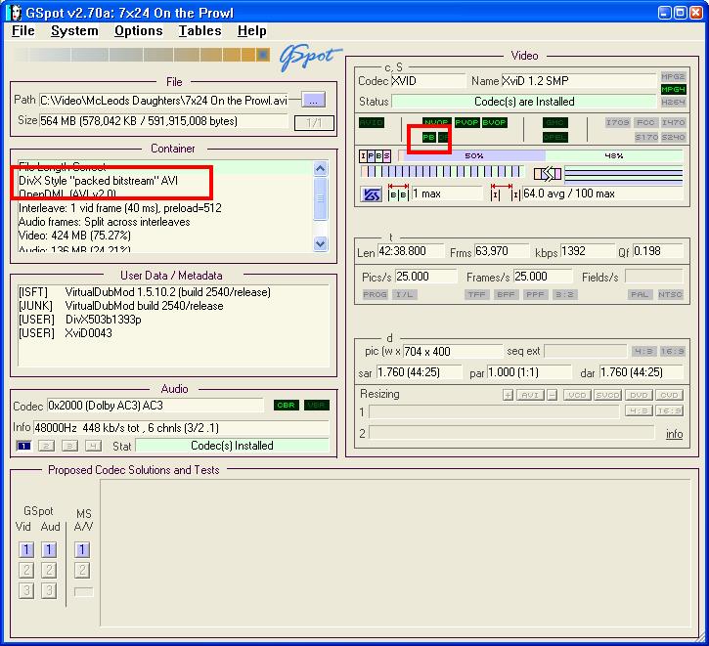Click the blue VS graph button
Image resolution: width=709 pixels, height=646 pixels.
click(372, 194)
